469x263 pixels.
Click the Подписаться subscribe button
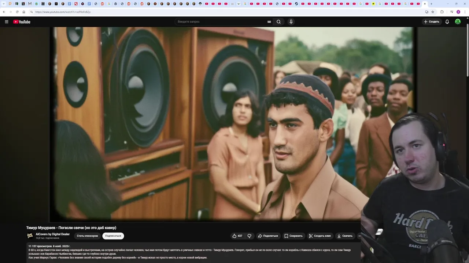pyautogui.click(x=113, y=236)
